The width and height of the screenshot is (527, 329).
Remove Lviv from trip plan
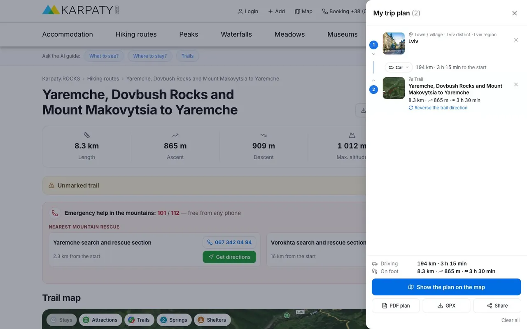(x=516, y=40)
